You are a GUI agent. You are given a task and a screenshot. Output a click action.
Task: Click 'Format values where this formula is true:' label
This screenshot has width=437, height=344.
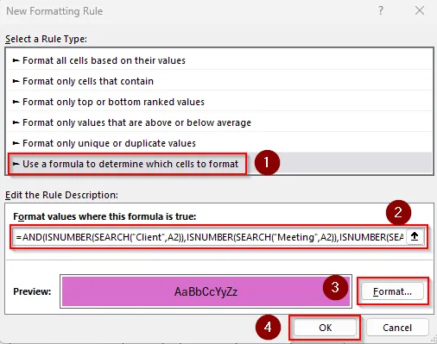click(x=104, y=216)
